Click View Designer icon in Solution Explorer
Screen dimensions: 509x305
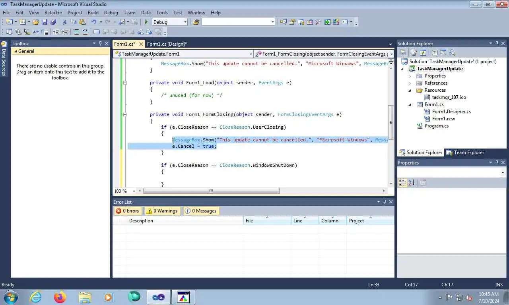pyautogui.click(x=443, y=52)
